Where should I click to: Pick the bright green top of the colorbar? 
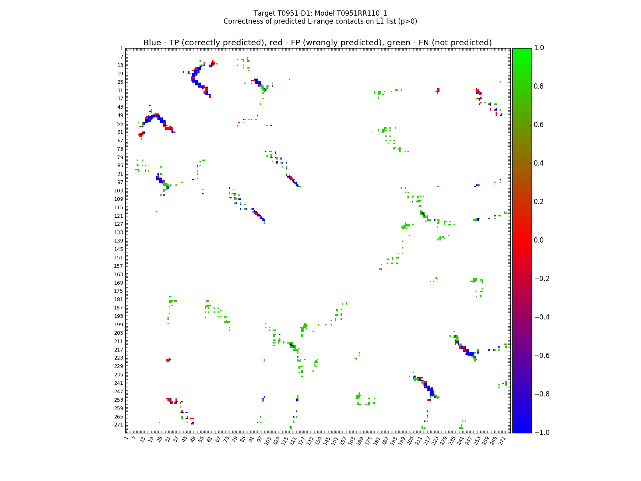click(522, 50)
